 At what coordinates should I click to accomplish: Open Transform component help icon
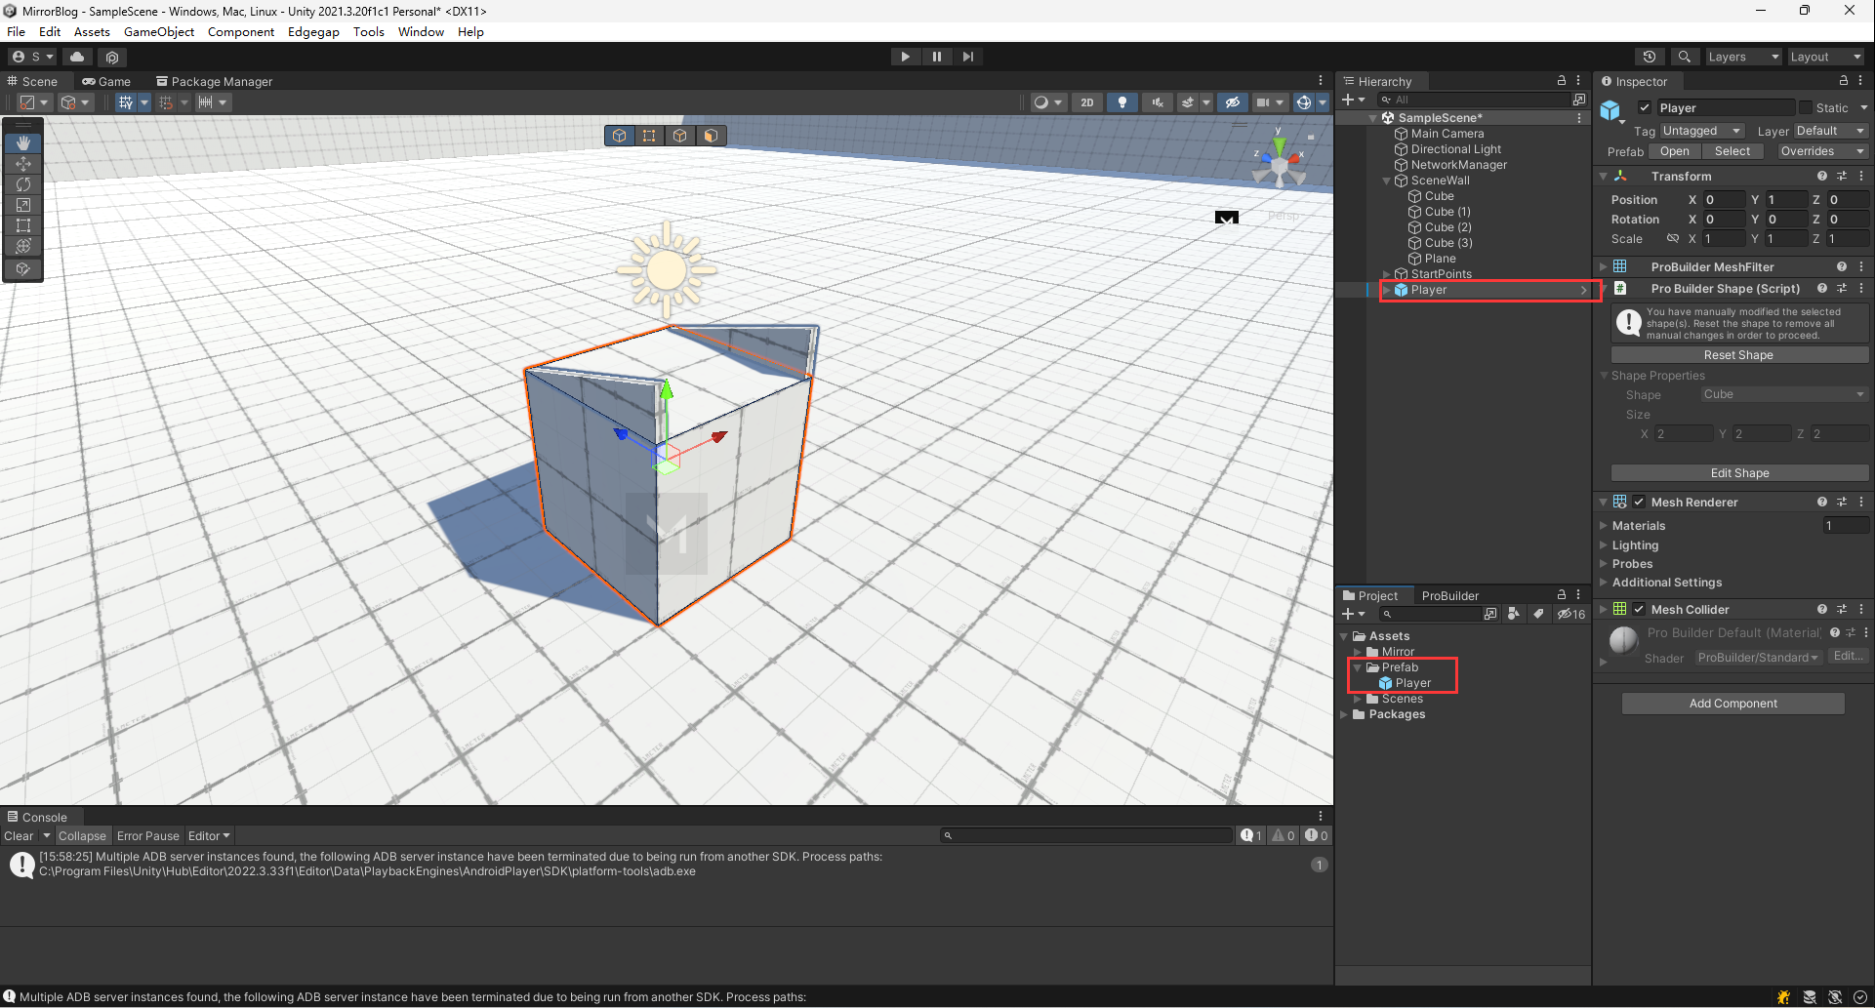click(1822, 176)
